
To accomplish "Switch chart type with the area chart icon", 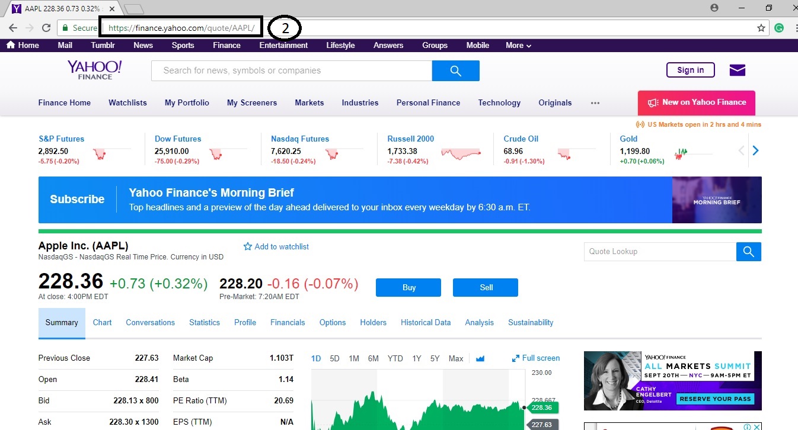I will point(480,358).
